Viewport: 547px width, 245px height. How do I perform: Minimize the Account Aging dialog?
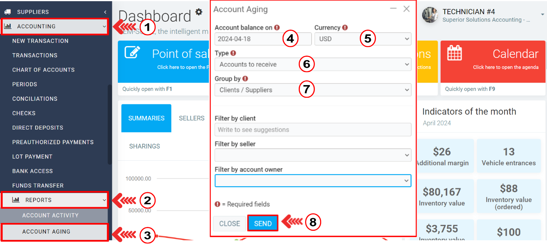coord(393,9)
